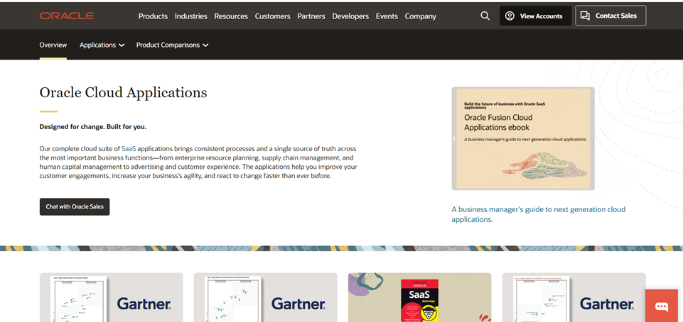Open the orange chat widget icon

(x=662, y=306)
